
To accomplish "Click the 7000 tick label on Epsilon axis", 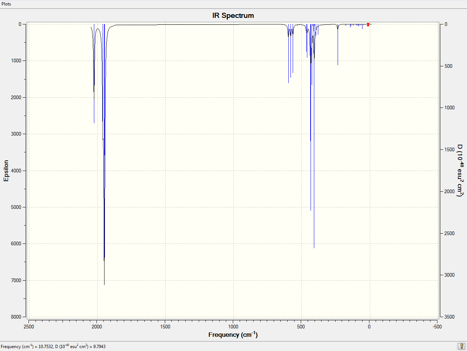I will coord(16,280).
